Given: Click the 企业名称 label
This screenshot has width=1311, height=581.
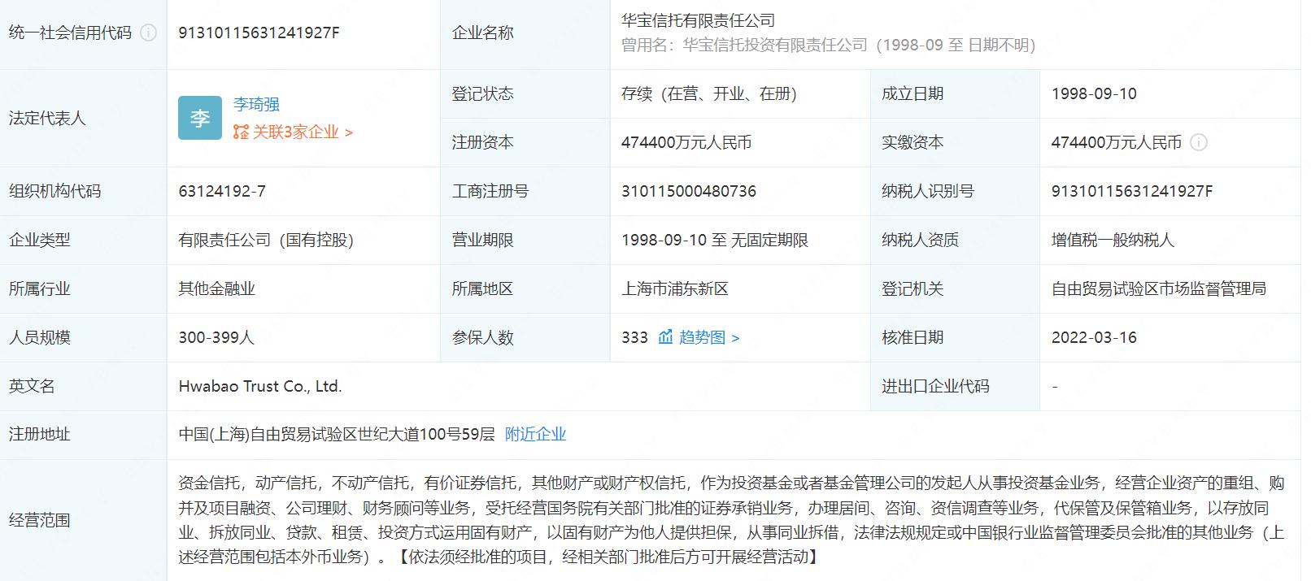Looking at the screenshot, I should (x=482, y=33).
